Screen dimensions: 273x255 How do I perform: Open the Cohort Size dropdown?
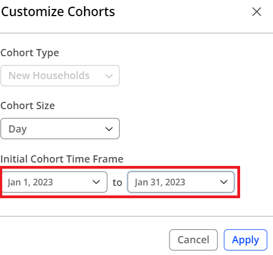click(x=60, y=129)
